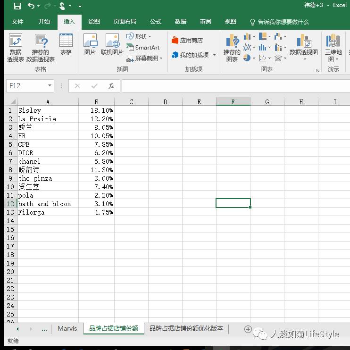Switch to the 绘图 ribbon tab
This screenshot has width=350, height=350.
(x=94, y=22)
